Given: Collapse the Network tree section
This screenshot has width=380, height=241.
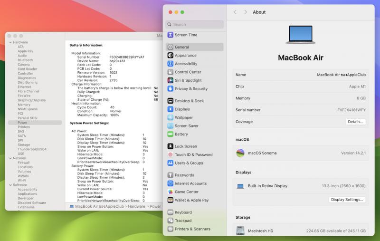Looking at the screenshot, I should pos(10,158).
